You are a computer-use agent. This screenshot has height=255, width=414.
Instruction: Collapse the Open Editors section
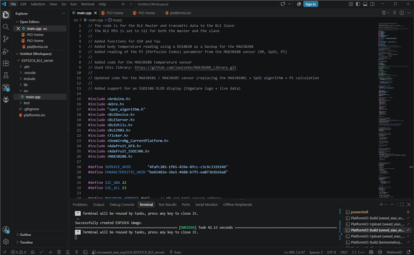[29, 21]
